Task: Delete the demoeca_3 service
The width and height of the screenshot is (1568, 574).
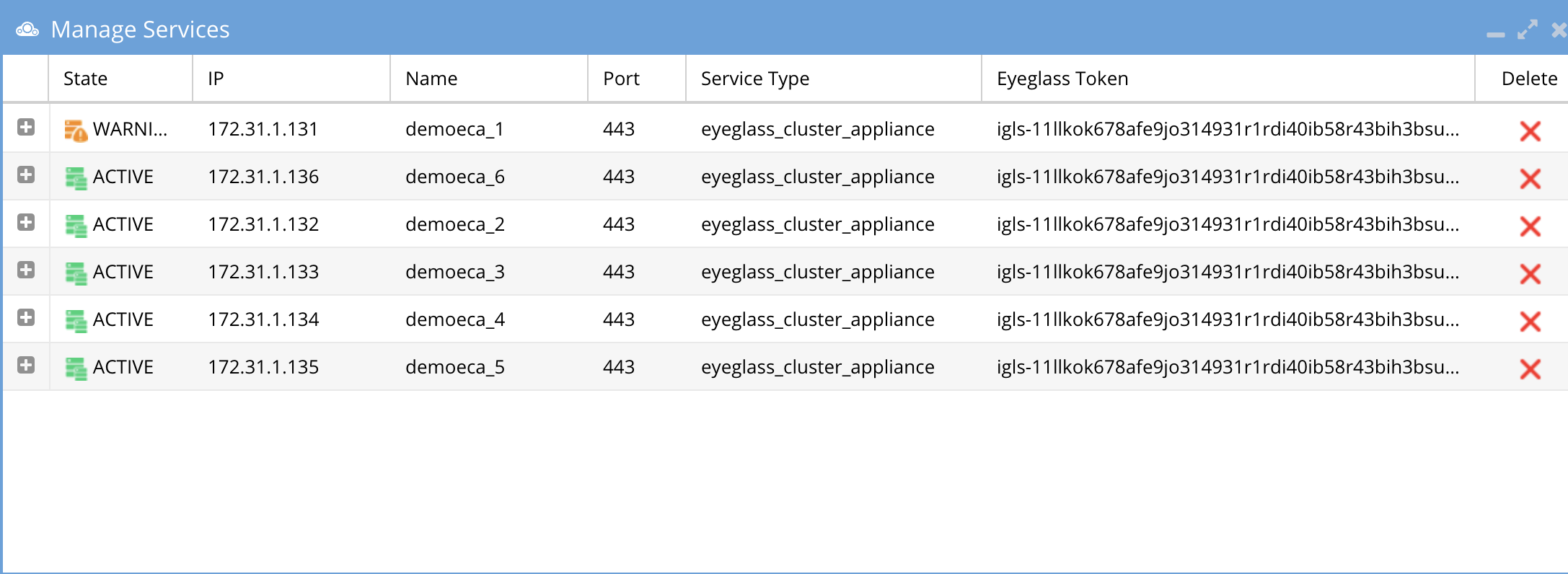Action: pos(1530,273)
